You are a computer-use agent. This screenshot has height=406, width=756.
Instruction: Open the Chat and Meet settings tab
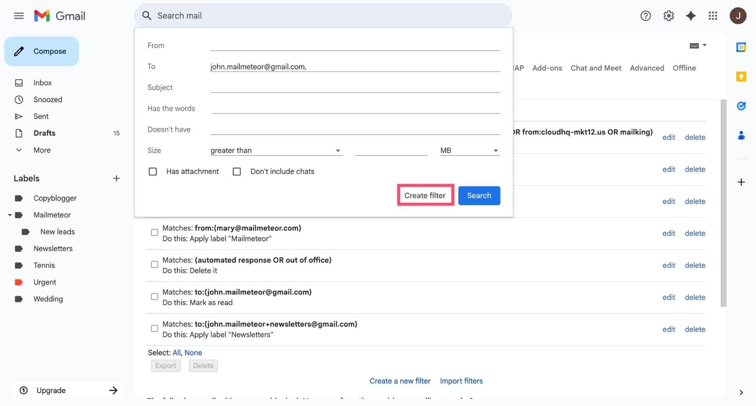[x=596, y=68]
